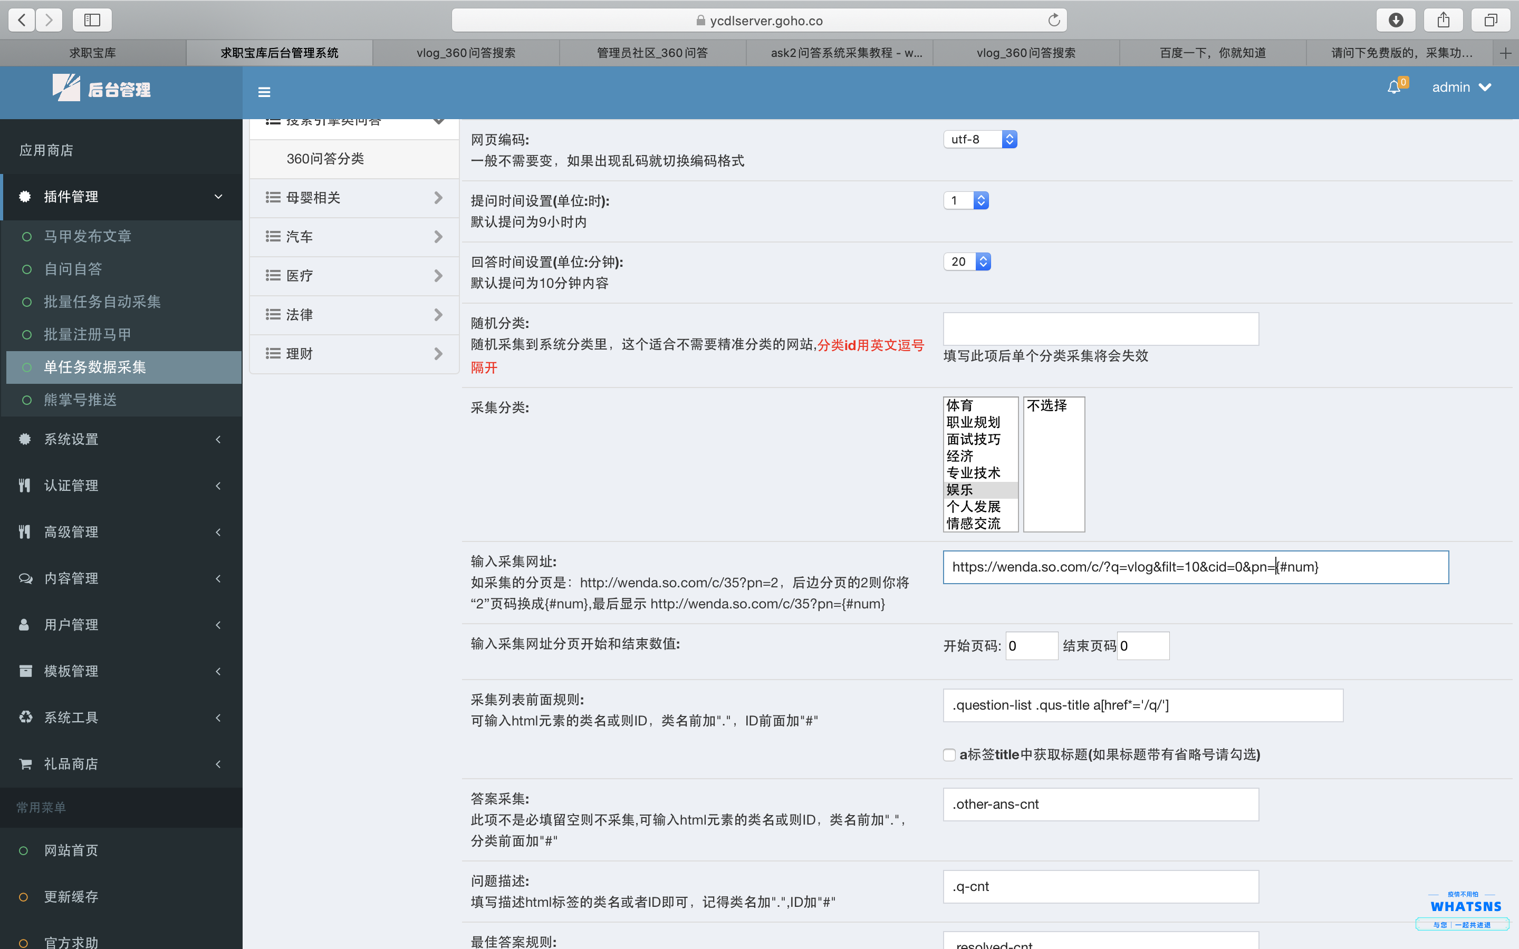This screenshot has width=1519, height=949.
Task: Select utf-8 encoding dropdown
Action: tap(979, 139)
